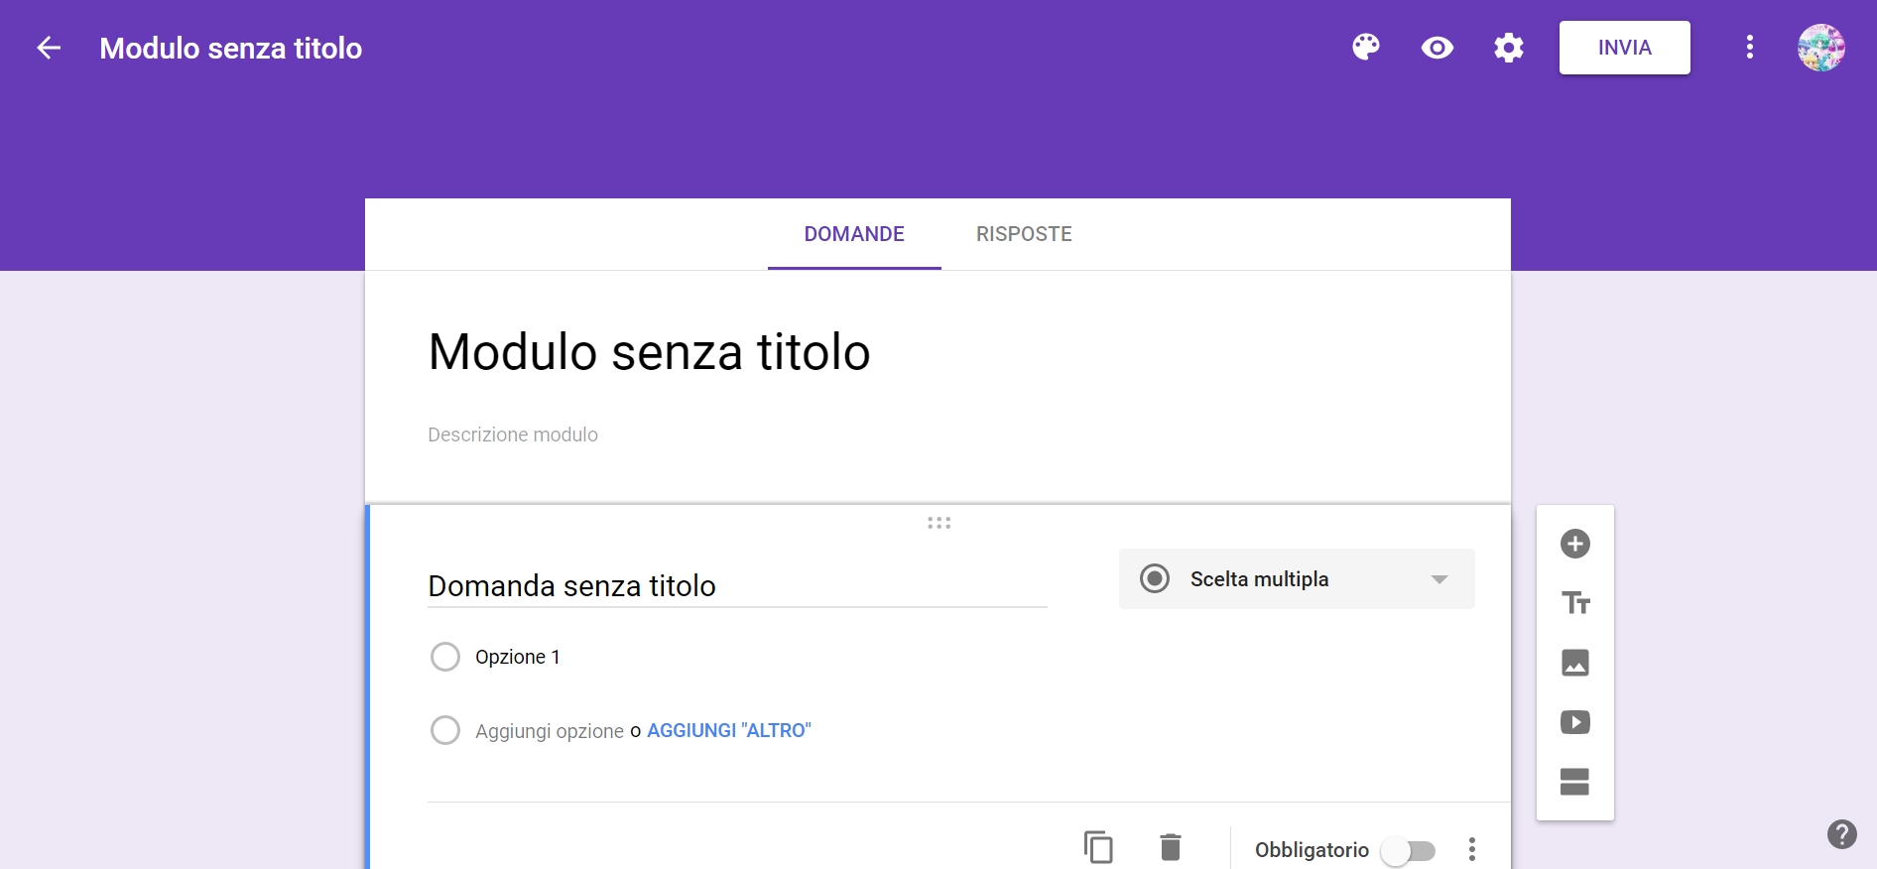Switch to the RISPOSTE tab
The image size is (1877, 869).
click(1024, 234)
